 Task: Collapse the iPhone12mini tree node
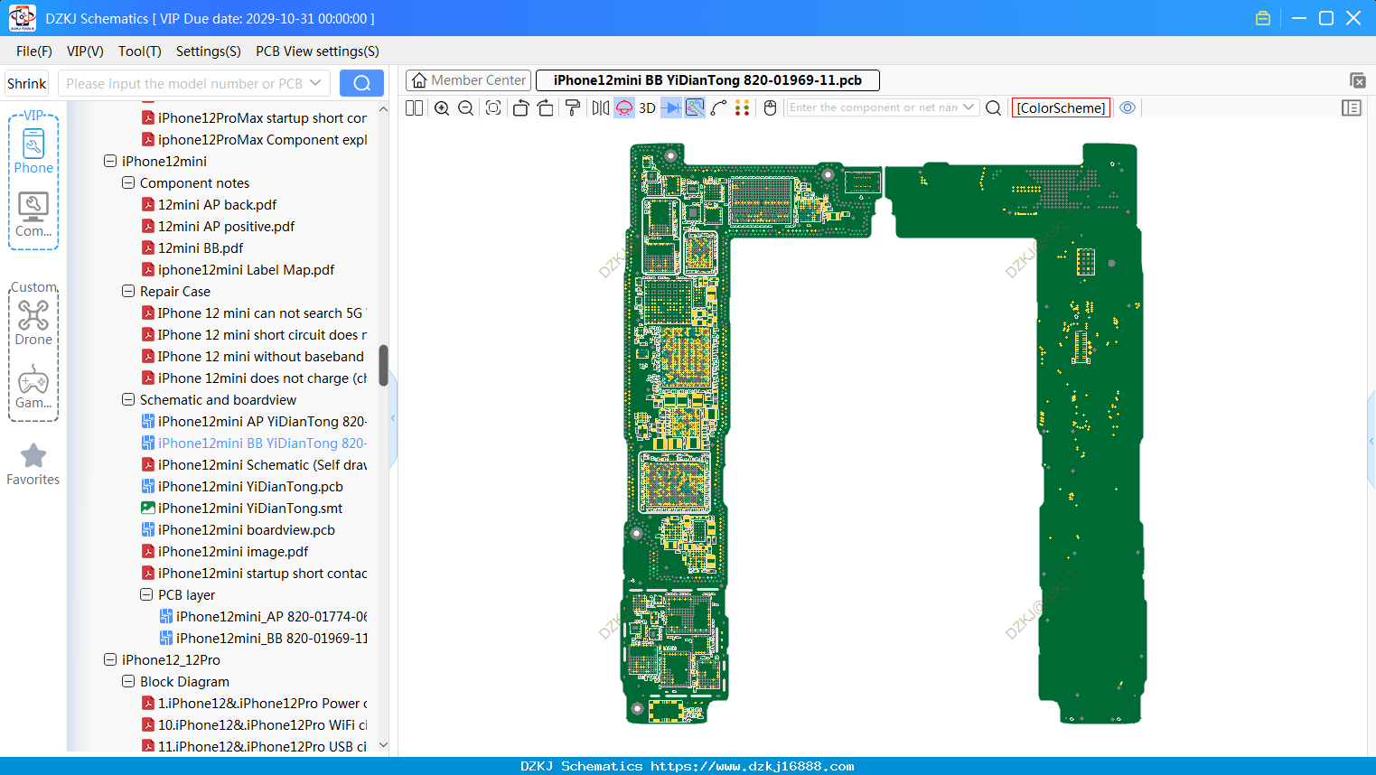(x=110, y=162)
